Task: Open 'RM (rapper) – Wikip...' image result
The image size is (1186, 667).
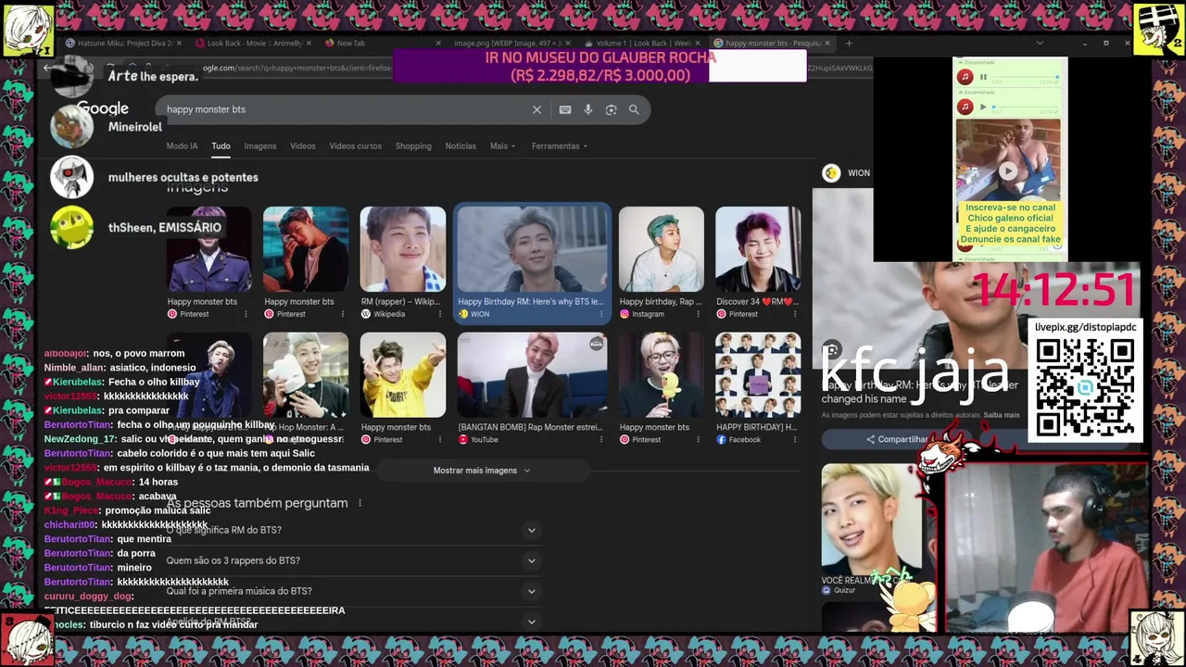Action: click(402, 263)
